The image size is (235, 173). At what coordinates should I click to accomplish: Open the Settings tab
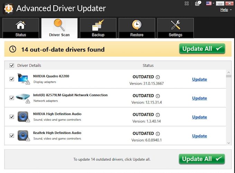pos(175,28)
